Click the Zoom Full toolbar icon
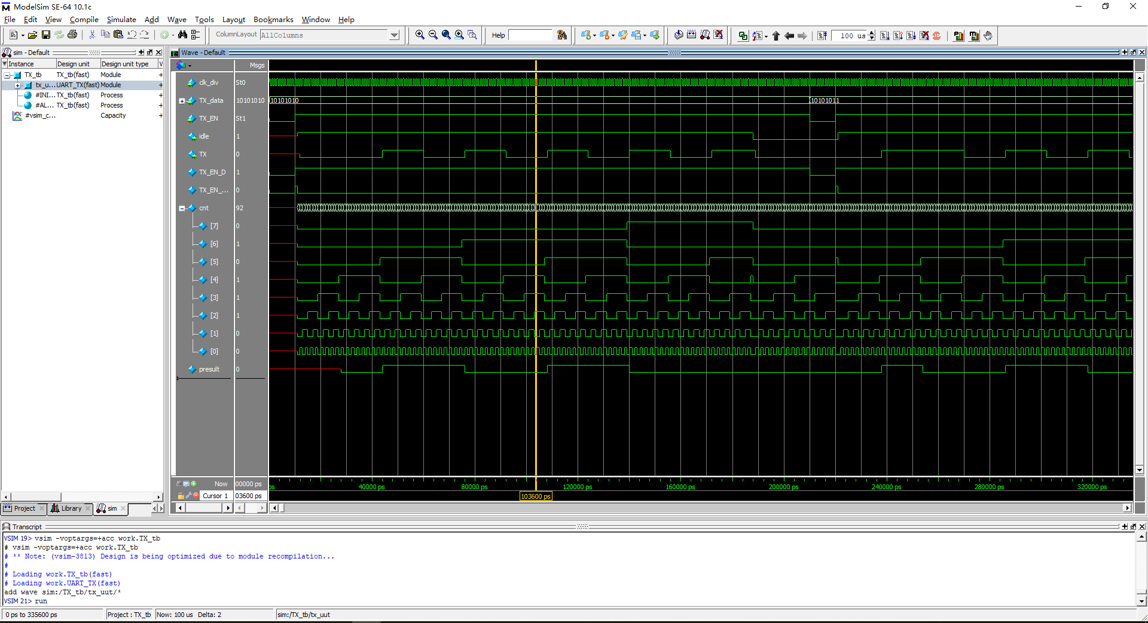 446,35
